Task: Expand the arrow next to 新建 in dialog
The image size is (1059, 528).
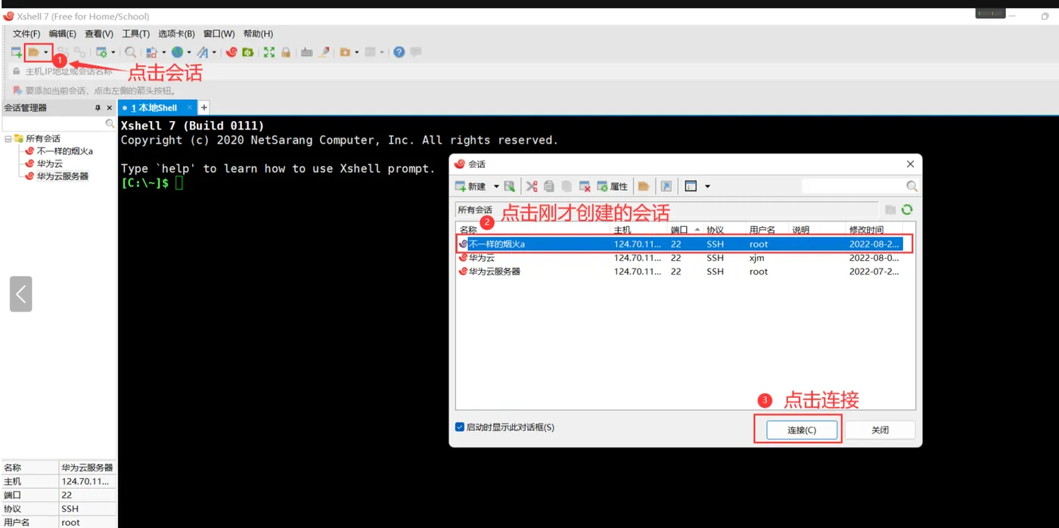Action: click(x=496, y=186)
